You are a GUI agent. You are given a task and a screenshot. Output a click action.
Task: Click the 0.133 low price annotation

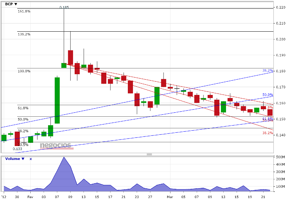17,149
